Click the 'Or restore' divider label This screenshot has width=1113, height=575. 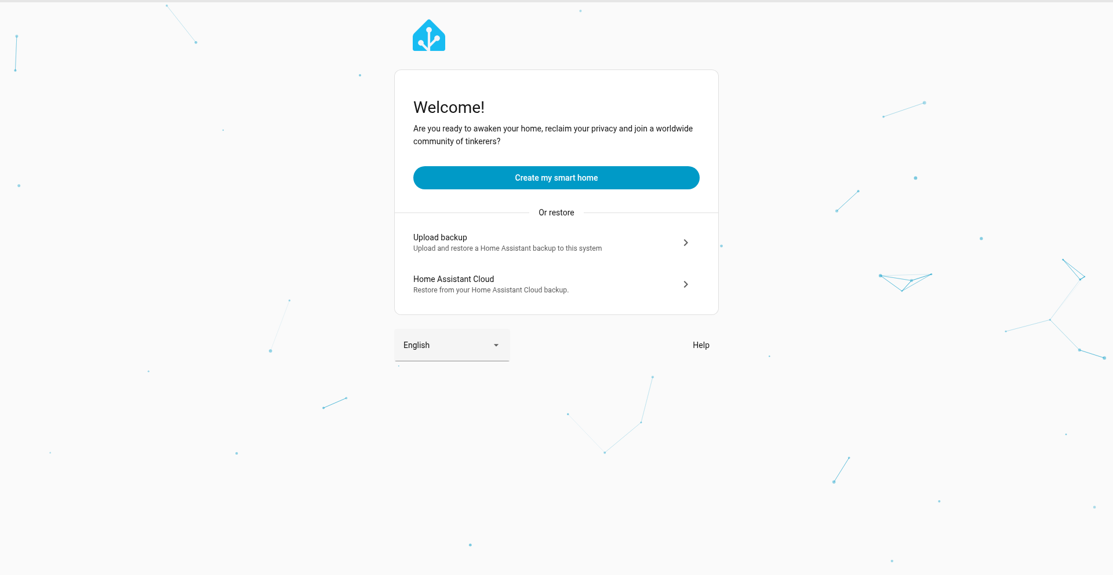coord(556,213)
